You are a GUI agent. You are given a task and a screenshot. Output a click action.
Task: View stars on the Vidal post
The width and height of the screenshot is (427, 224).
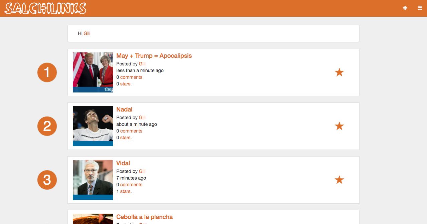pos(125,191)
